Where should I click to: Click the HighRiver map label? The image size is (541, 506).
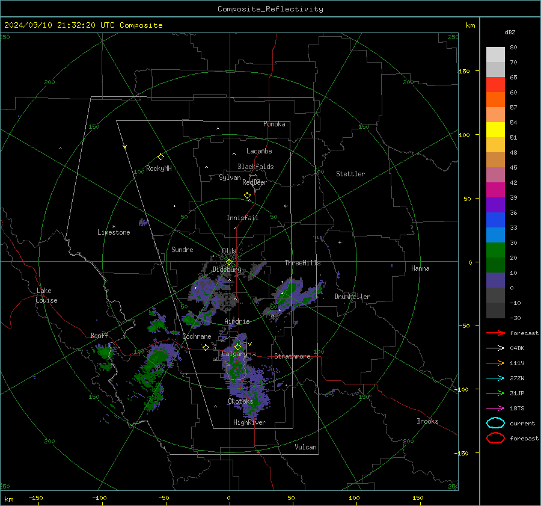[x=249, y=422]
